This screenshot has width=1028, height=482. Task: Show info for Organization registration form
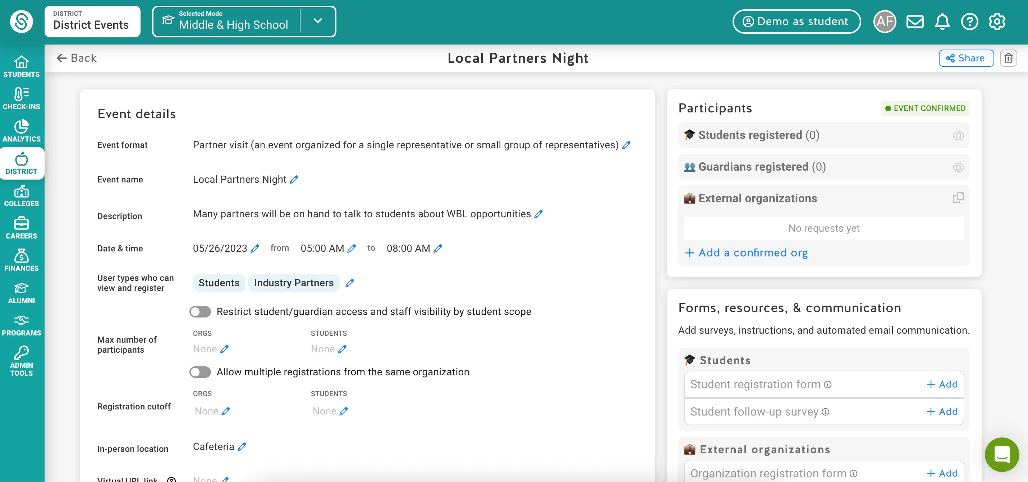tap(853, 473)
